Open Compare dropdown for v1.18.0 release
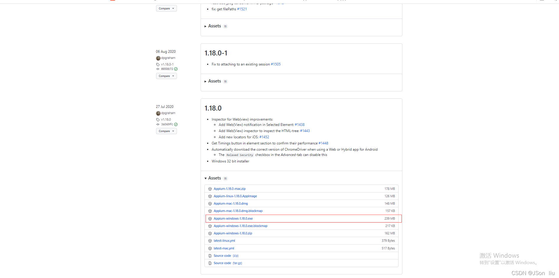 [166, 131]
